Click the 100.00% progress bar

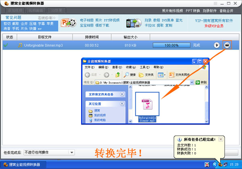coord(171,45)
